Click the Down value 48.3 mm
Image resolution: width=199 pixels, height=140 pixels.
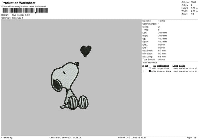(x=163, y=42)
